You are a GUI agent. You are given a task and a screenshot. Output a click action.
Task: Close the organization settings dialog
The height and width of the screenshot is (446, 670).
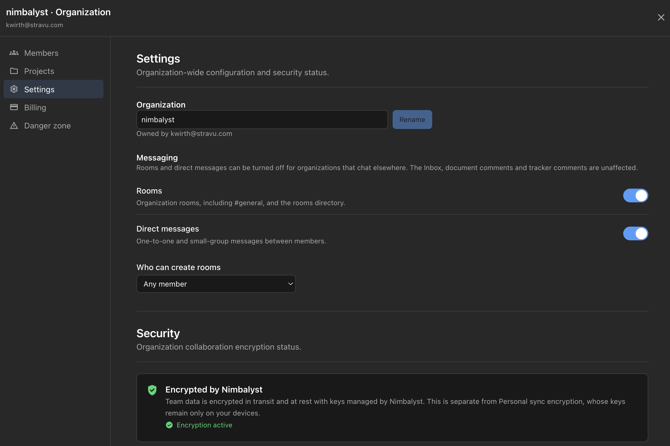point(661,17)
